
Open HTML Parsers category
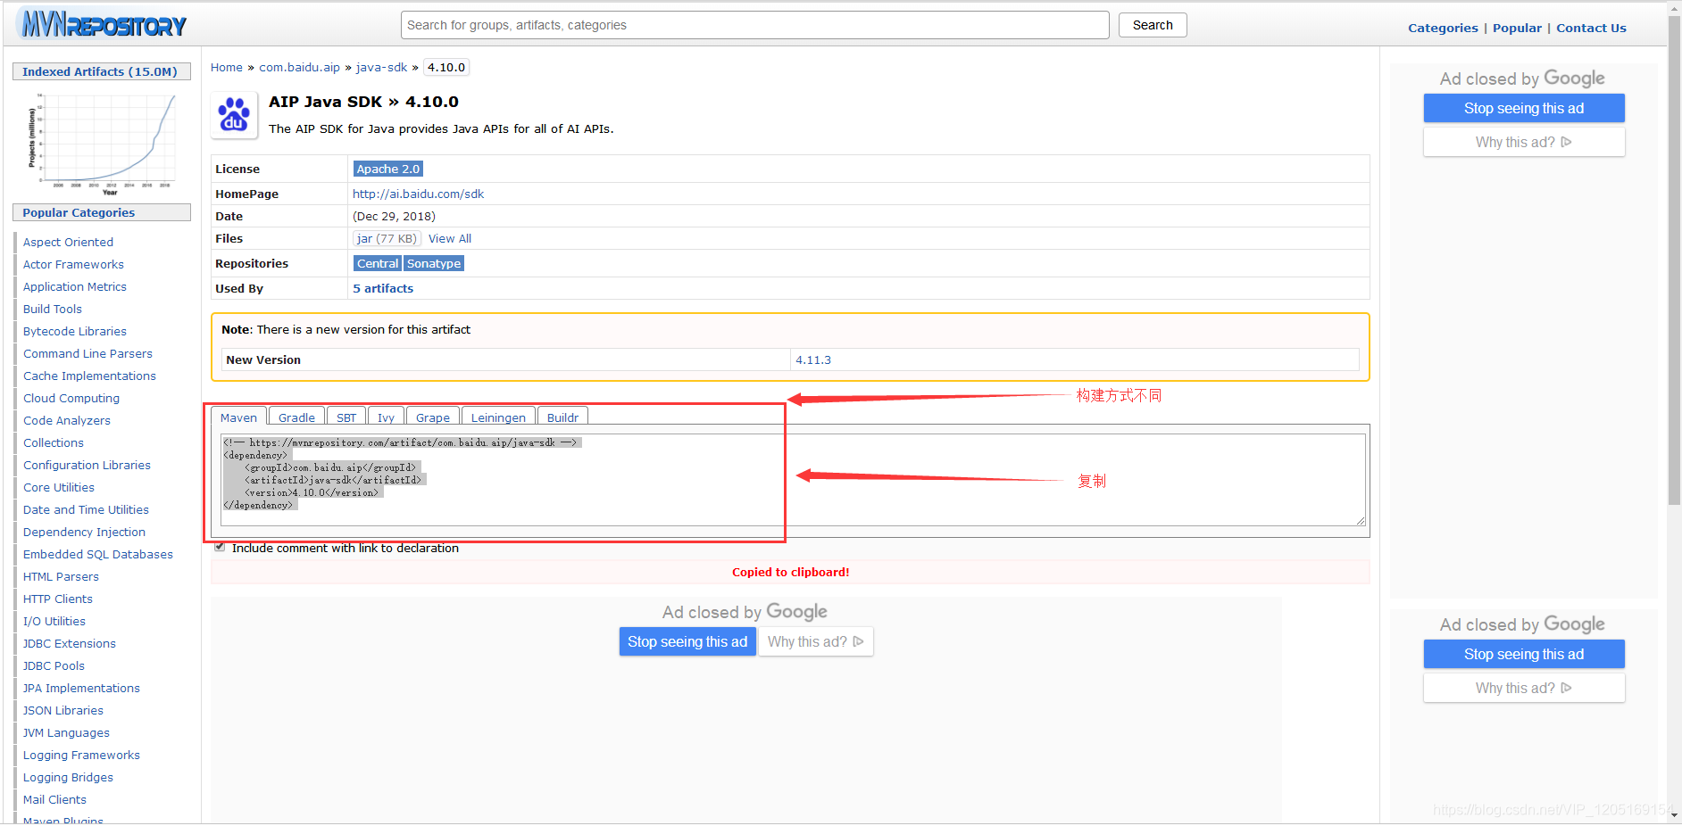coord(61,576)
